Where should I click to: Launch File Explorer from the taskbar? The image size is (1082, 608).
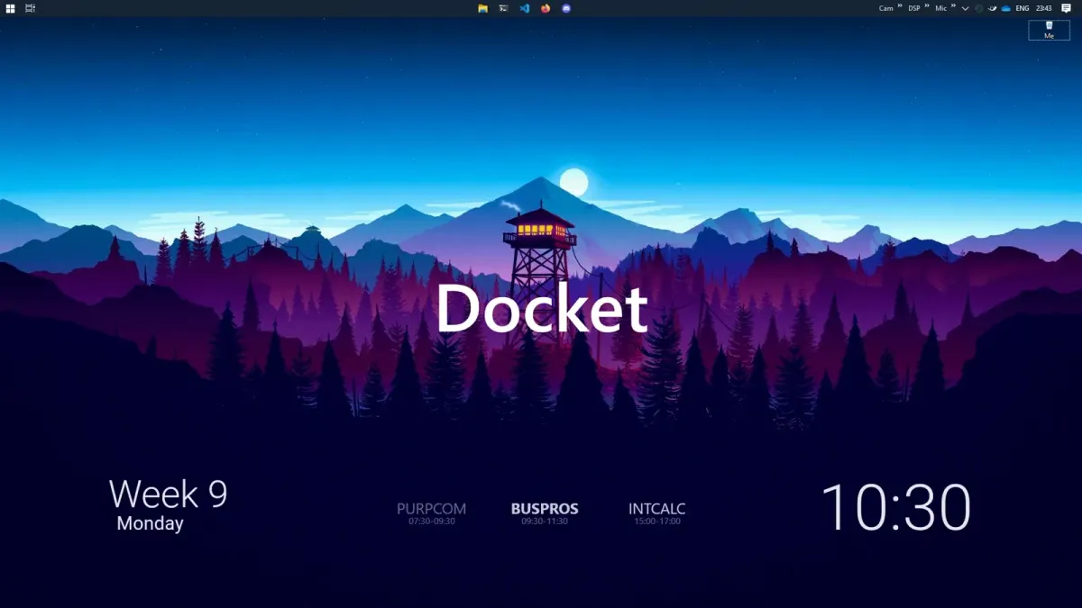tap(482, 8)
